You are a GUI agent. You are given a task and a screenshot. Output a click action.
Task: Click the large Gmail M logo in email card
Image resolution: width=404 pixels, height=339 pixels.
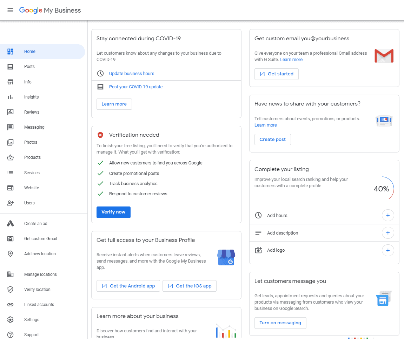tap(384, 56)
